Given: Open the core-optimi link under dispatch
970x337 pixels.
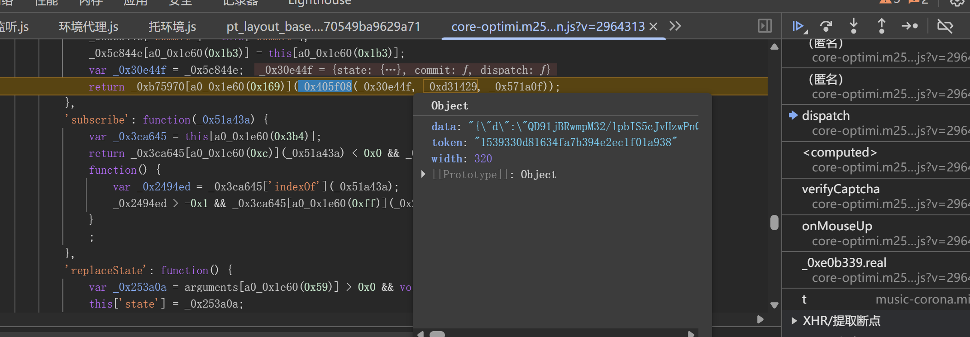Looking at the screenshot, I should [891, 131].
